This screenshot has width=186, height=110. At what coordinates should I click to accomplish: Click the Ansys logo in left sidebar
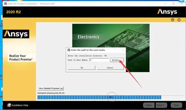[x=16, y=34]
